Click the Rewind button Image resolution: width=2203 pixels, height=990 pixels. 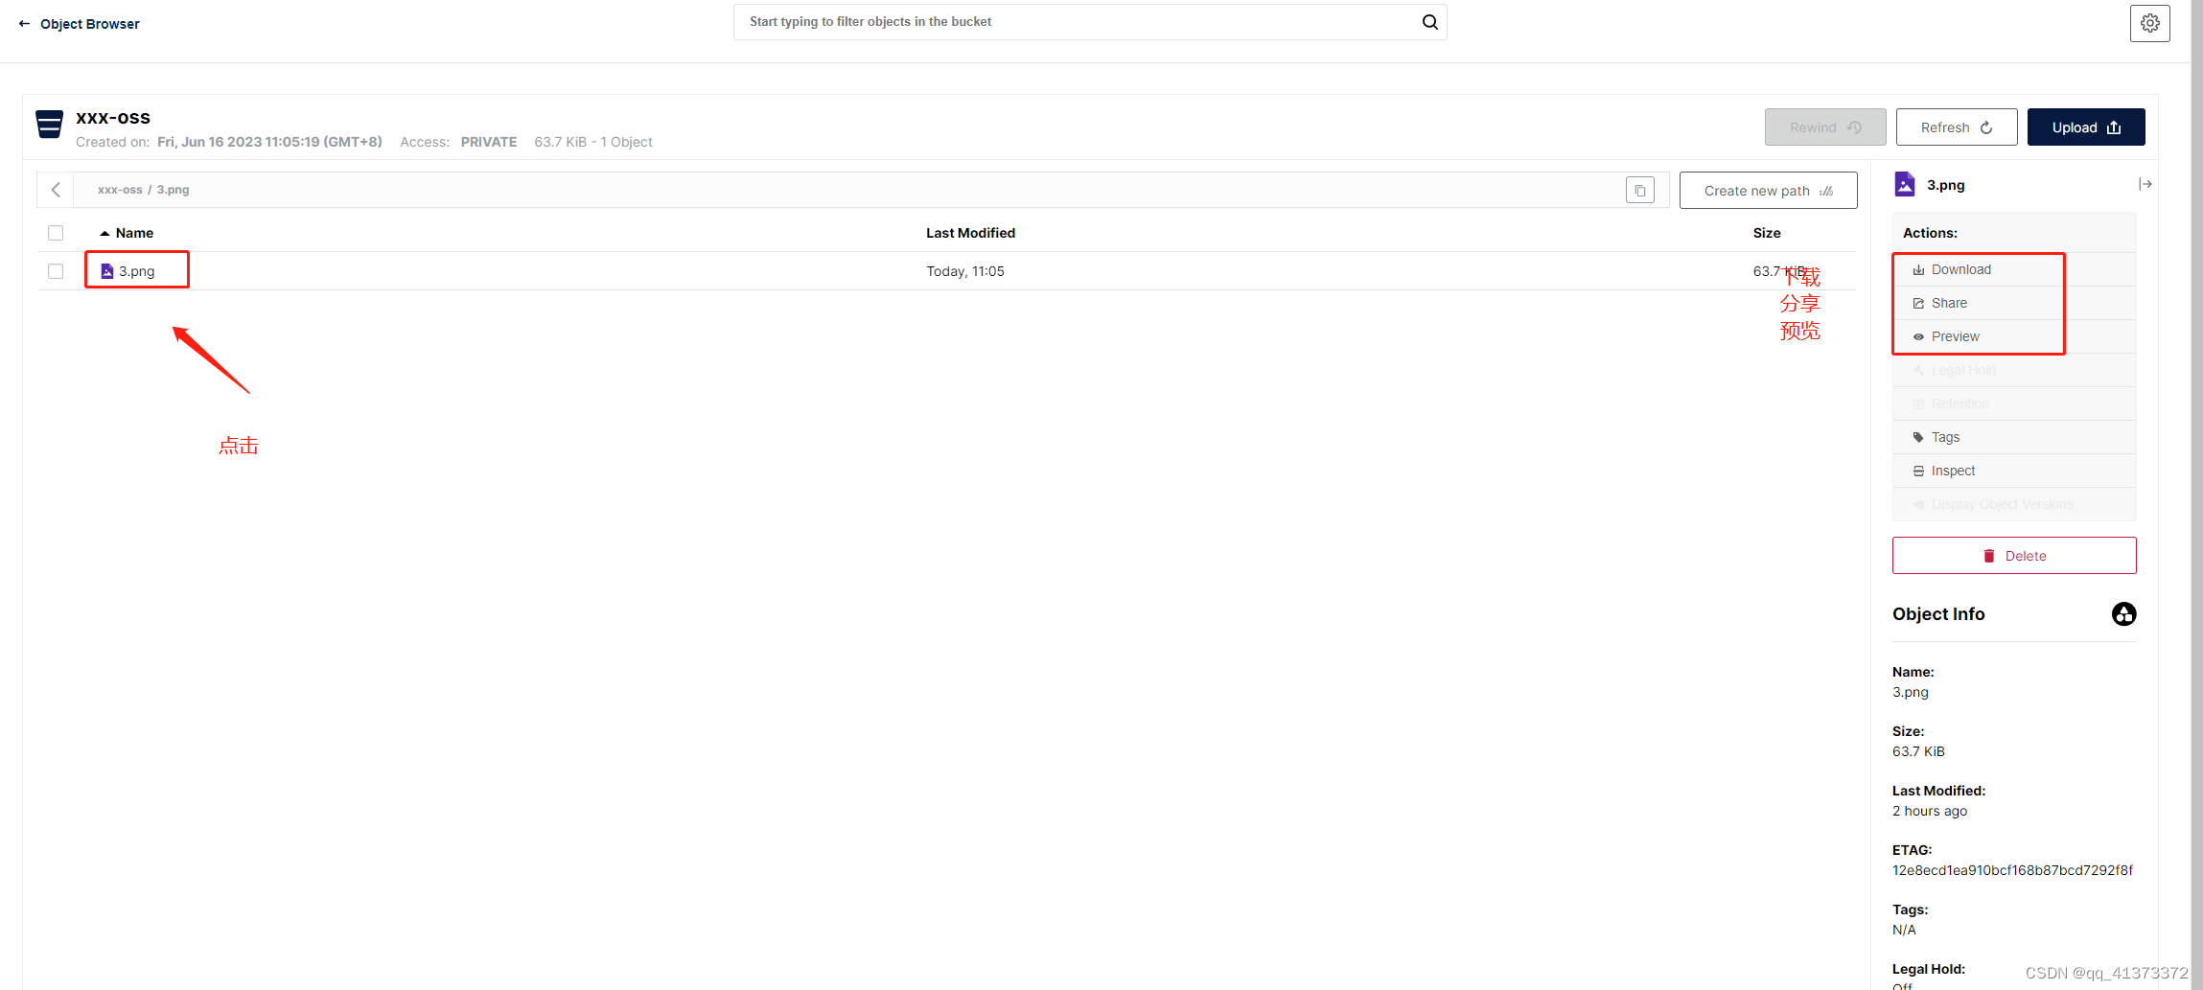tap(1825, 127)
